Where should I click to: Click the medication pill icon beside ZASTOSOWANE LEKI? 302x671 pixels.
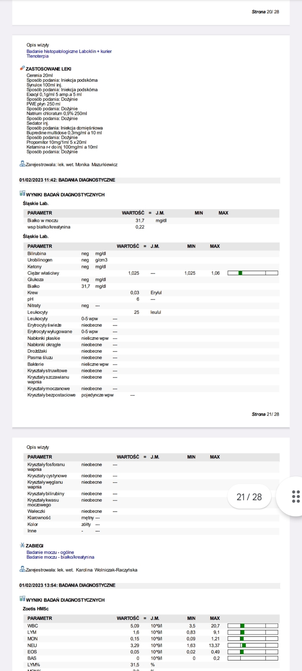coord(22,68)
